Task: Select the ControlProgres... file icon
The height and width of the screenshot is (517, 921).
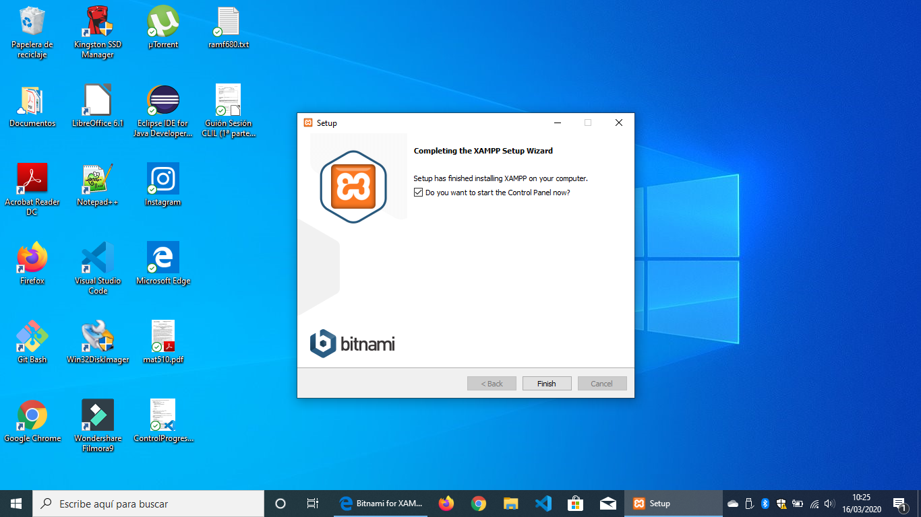Action: [x=163, y=421]
